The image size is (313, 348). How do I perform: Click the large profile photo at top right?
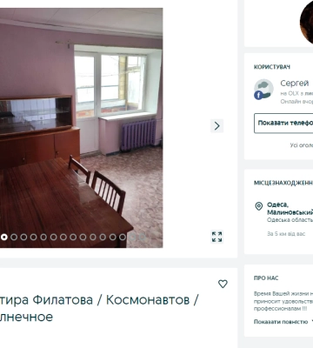306,22
